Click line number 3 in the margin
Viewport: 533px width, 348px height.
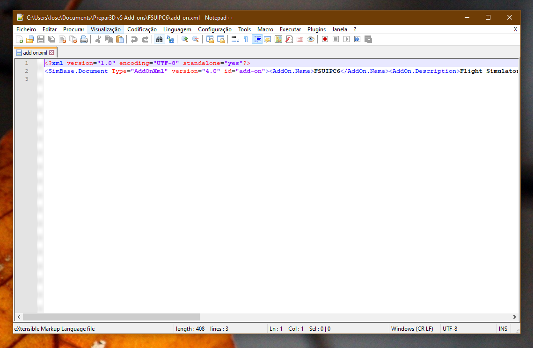tap(27, 79)
